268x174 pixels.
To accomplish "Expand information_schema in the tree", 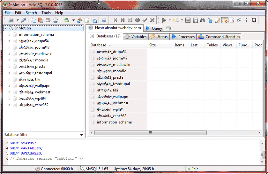I will [9, 35].
